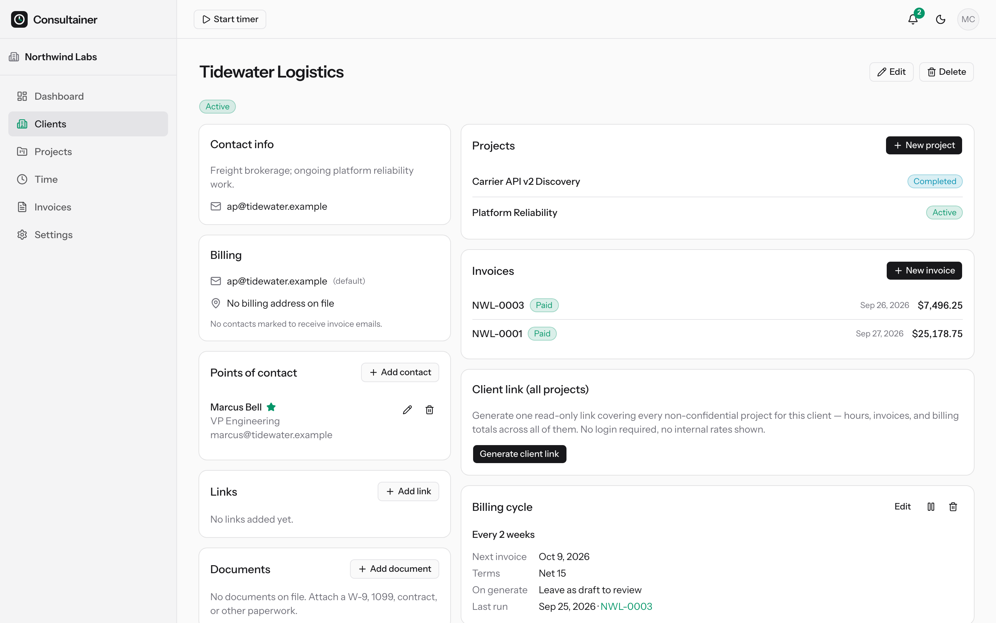
Task: Click Add contact button
Action: [x=400, y=372]
